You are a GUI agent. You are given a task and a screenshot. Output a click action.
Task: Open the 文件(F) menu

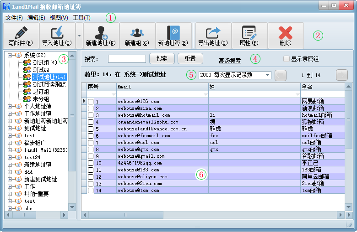(14, 17)
